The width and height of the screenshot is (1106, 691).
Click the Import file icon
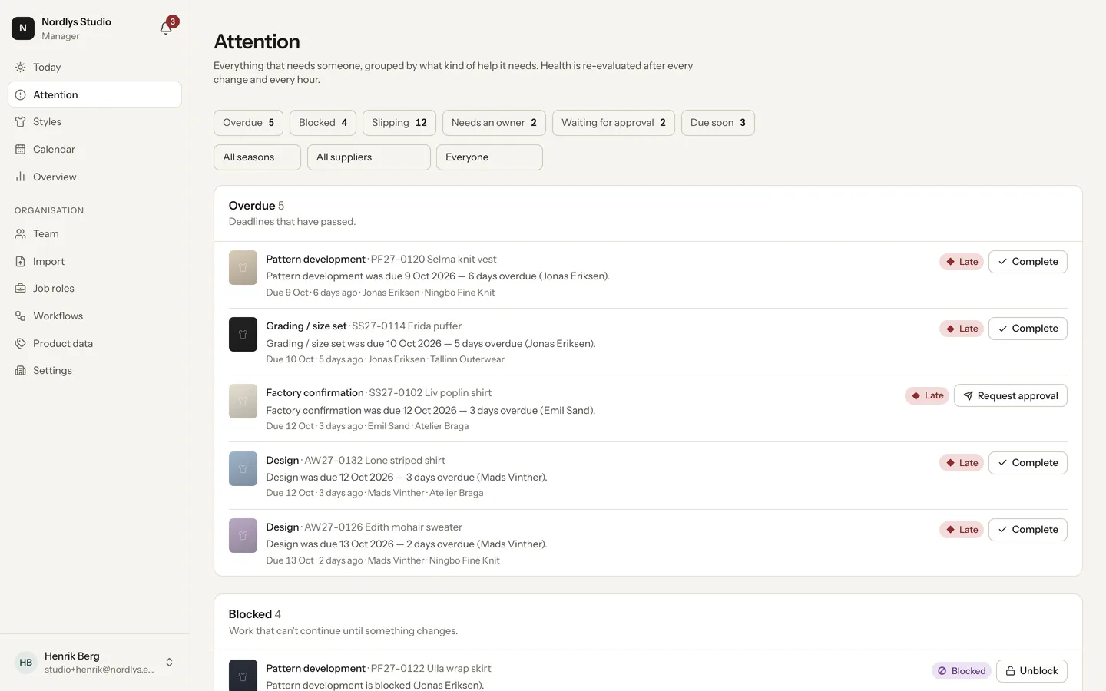21,262
